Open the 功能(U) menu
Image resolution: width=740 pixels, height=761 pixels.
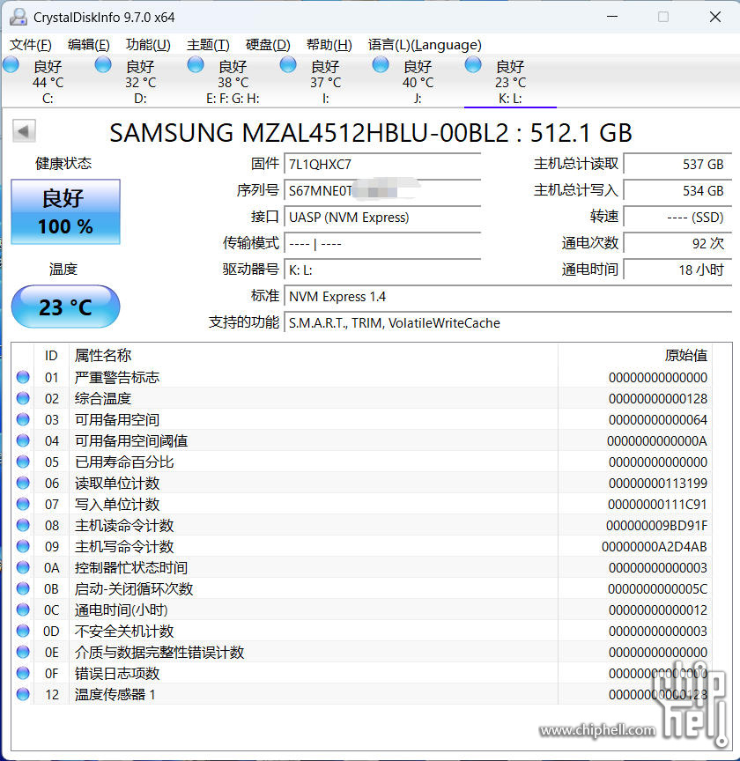coord(148,45)
